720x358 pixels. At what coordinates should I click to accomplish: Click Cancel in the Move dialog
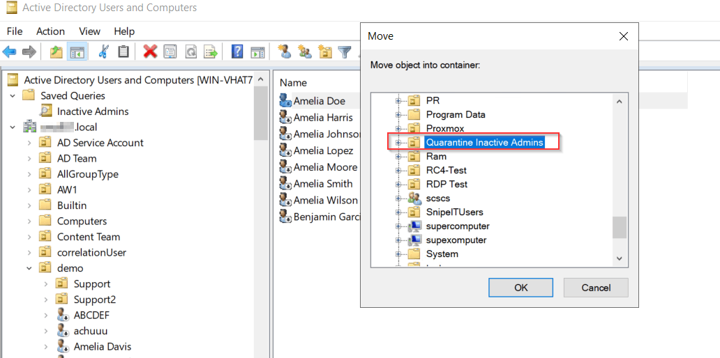pos(596,288)
